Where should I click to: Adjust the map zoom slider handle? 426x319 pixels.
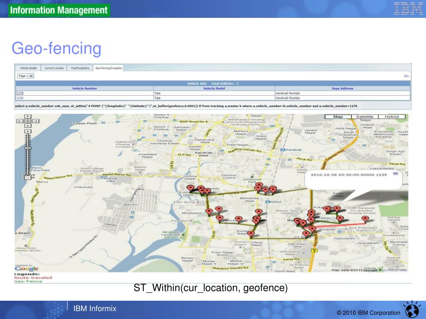28,148
